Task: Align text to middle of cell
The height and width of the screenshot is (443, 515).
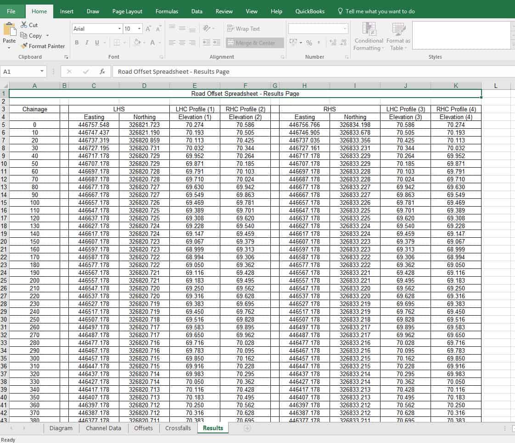Action: pos(182,28)
